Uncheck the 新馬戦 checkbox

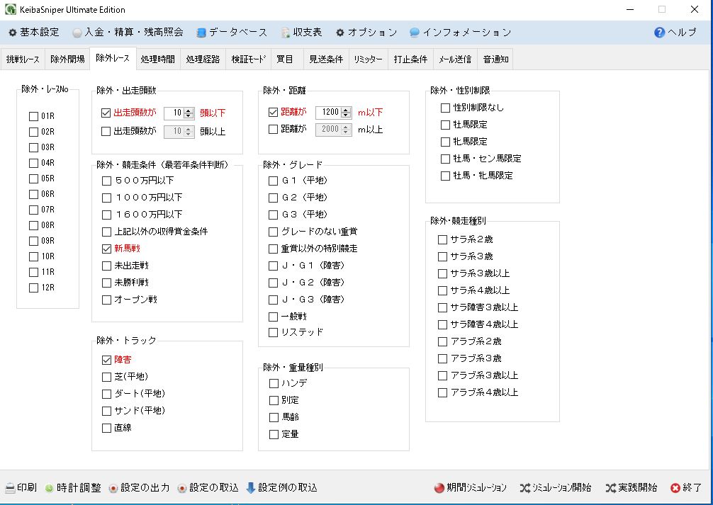106,249
